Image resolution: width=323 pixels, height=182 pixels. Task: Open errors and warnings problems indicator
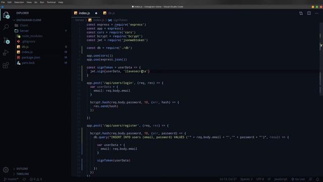[36, 179]
